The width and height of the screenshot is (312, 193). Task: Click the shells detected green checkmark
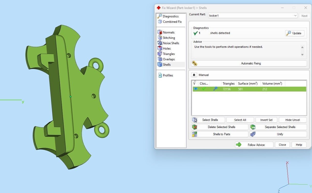(196, 33)
